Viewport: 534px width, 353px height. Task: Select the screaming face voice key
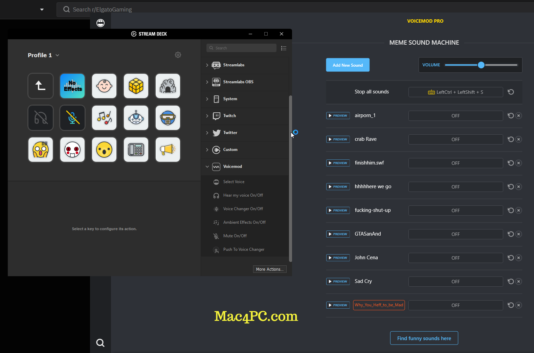(x=41, y=150)
